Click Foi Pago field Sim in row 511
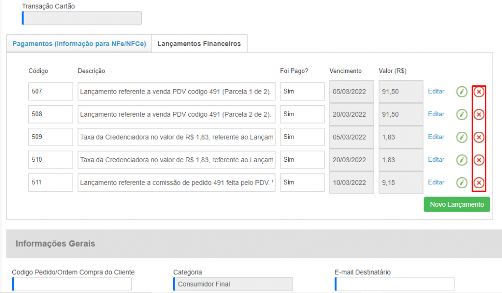The width and height of the screenshot is (502, 293). [x=302, y=182]
